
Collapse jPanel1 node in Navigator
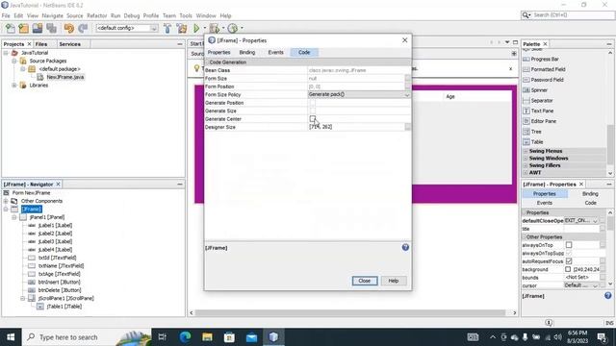14,217
